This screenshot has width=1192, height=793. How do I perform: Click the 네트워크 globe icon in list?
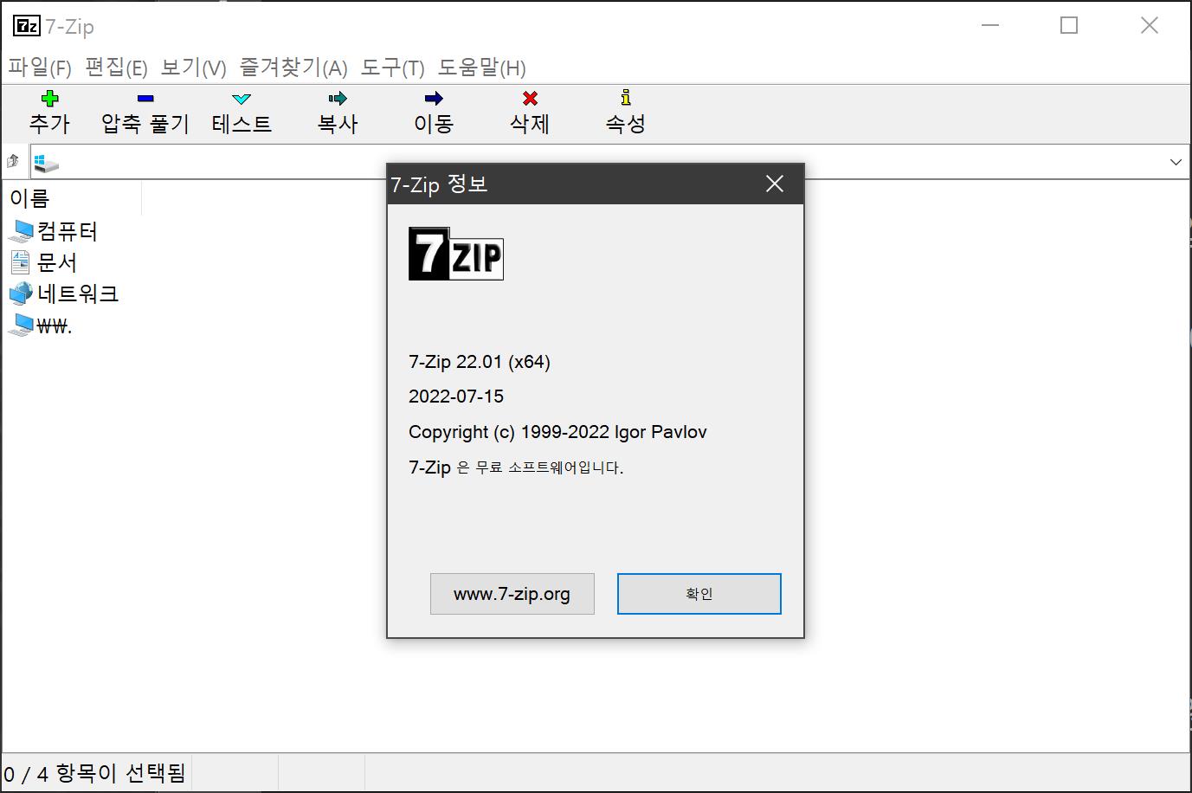pos(22,293)
